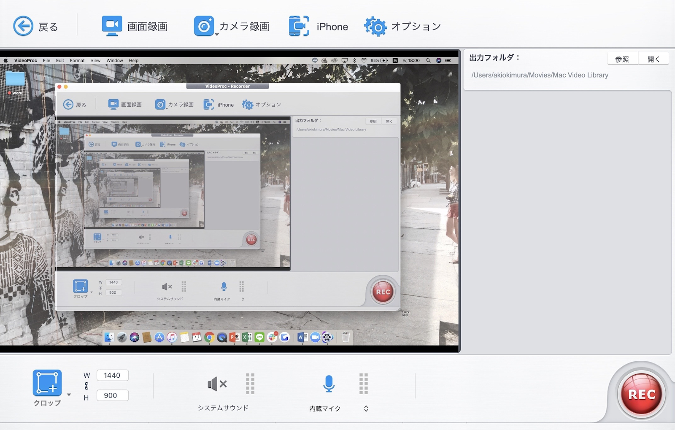This screenshot has width=675, height=430.
Task: Toggle the muted システムサウンド speaker icon
Action: 217,384
